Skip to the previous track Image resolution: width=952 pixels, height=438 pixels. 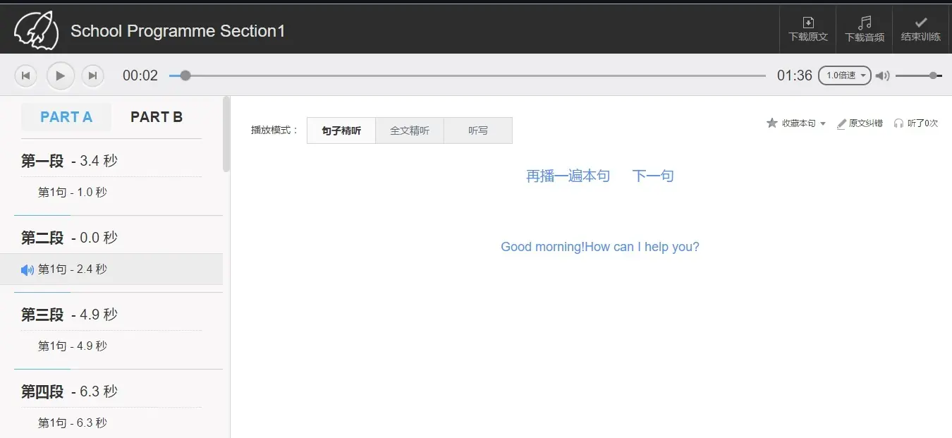point(25,75)
